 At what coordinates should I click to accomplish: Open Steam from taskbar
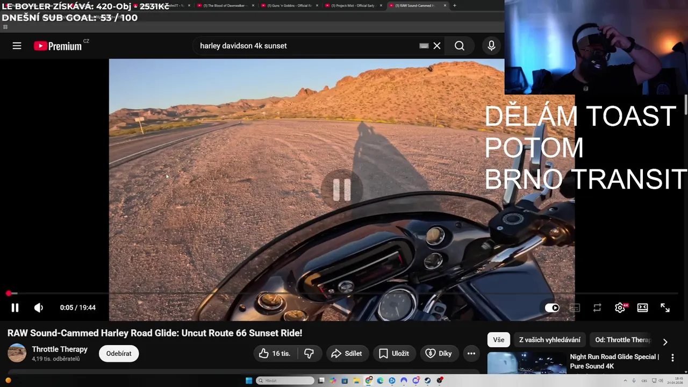[427, 381]
